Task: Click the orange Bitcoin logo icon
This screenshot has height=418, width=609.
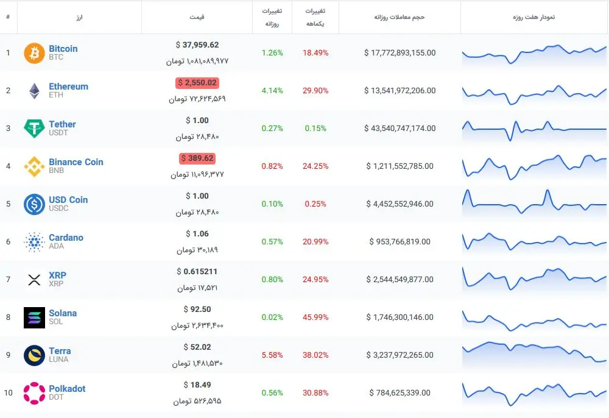Action: (x=34, y=53)
